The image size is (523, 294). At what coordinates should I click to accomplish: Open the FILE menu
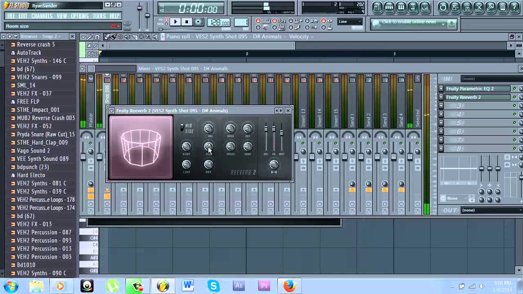[11, 16]
